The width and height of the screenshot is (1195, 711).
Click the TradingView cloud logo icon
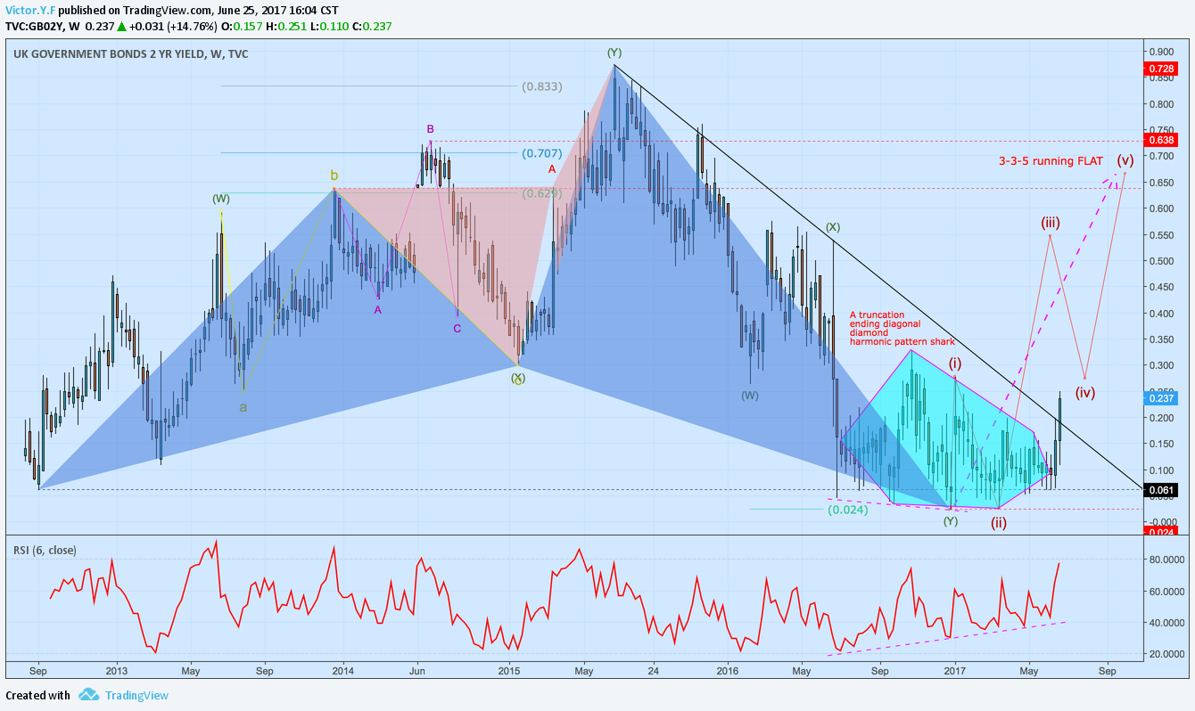[88, 695]
